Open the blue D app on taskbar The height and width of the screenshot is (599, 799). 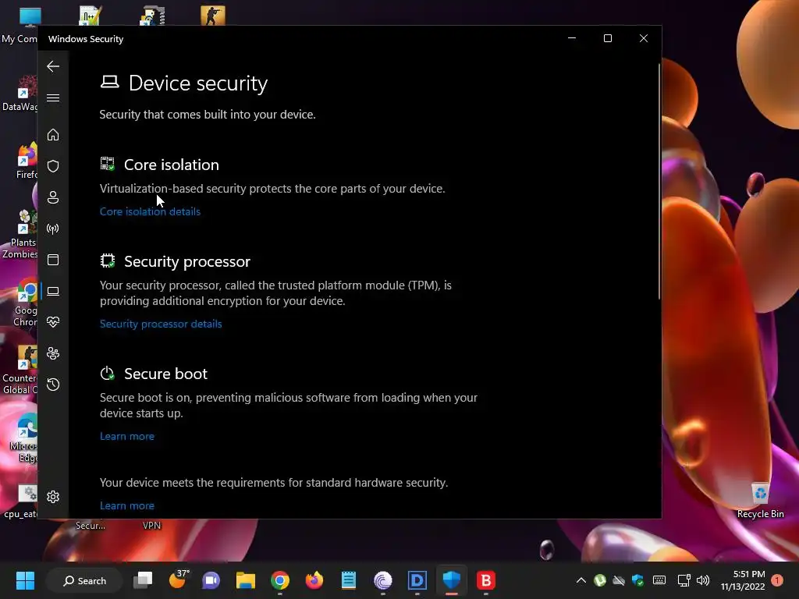(417, 580)
